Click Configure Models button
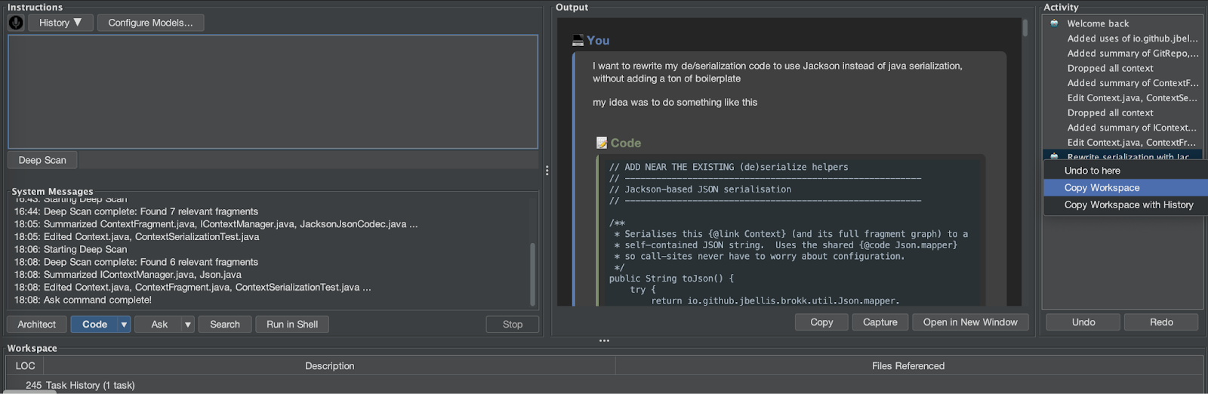Image resolution: width=1208 pixels, height=394 pixels. pos(150,23)
